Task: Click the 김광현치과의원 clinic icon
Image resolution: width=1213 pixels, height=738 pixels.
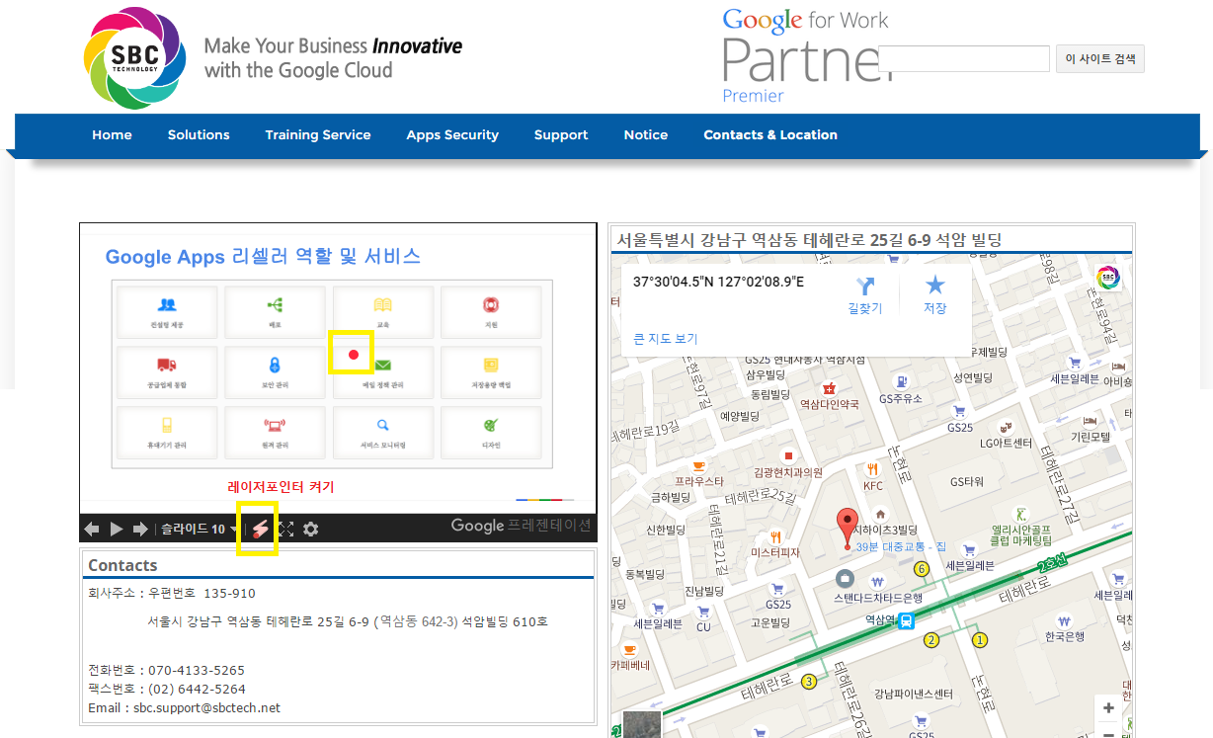Action: (787, 456)
